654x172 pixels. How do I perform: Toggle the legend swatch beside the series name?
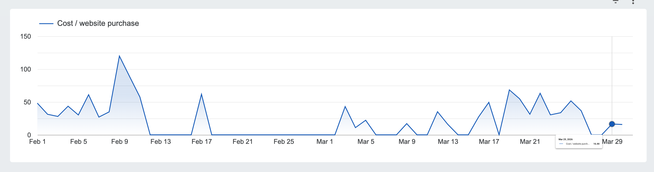[46, 23]
